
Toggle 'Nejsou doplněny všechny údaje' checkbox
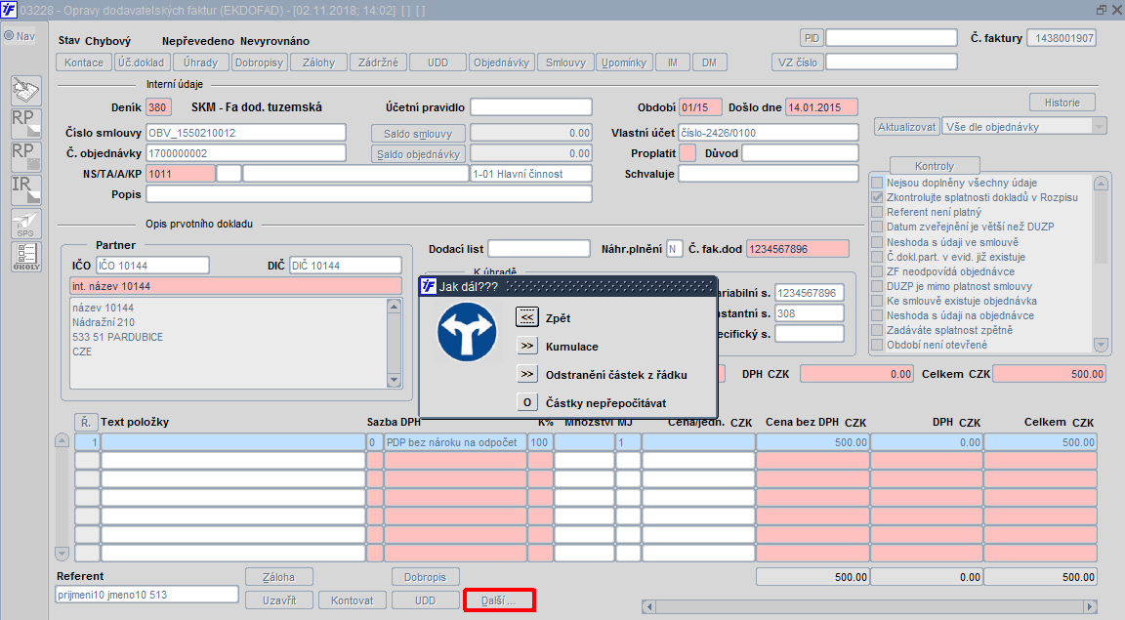coord(877,183)
